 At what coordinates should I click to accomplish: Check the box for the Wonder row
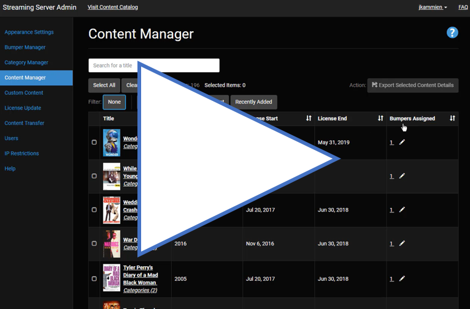(94, 142)
